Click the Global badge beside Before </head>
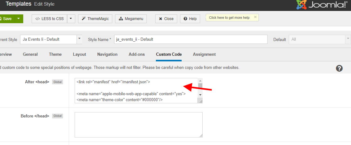Image resolution: width=351 pixels, height=145 pixels. (57, 116)
